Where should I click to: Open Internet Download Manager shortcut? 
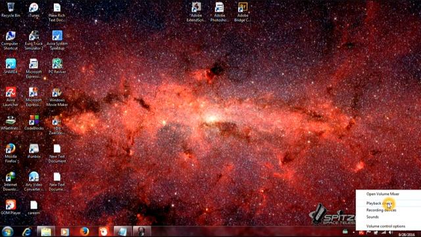[11, 182]
